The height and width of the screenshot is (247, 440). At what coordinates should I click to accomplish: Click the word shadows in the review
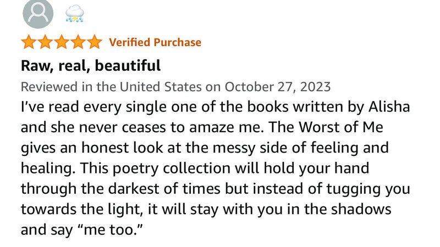tap(361, 209)
